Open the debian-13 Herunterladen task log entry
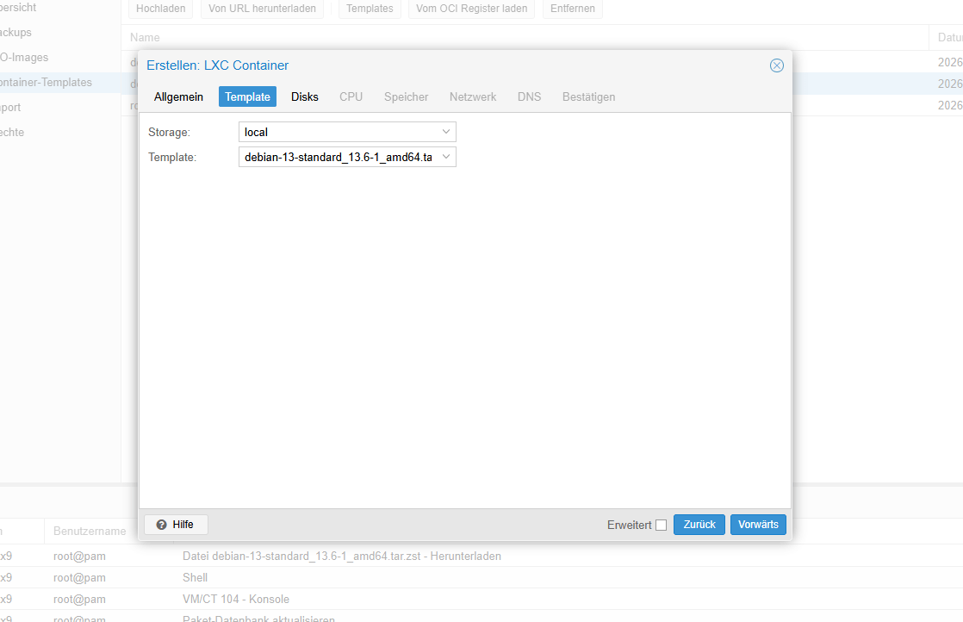 point(341,556)
